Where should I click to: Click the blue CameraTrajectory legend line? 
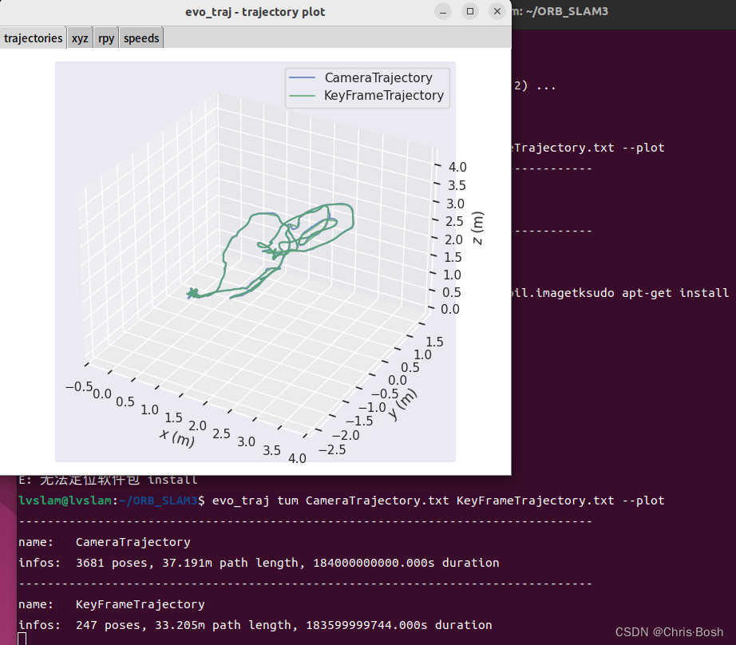point(302,77)
